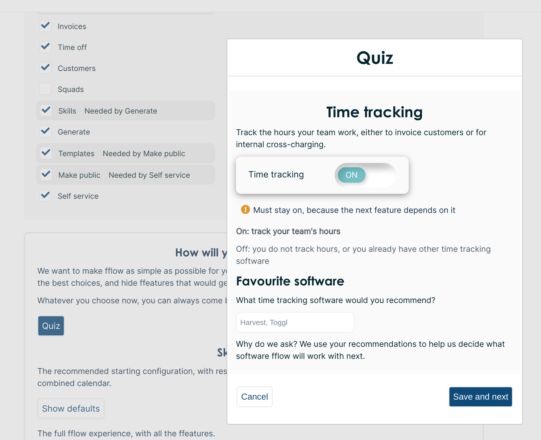Uncheck the Time off checkbox
541x440 pixels.
tap(46, 47)
